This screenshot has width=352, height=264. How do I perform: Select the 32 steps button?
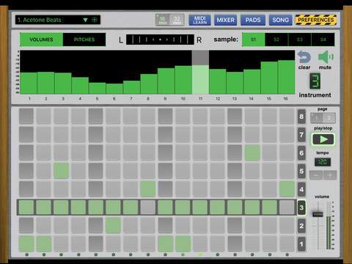pos(177,20)
